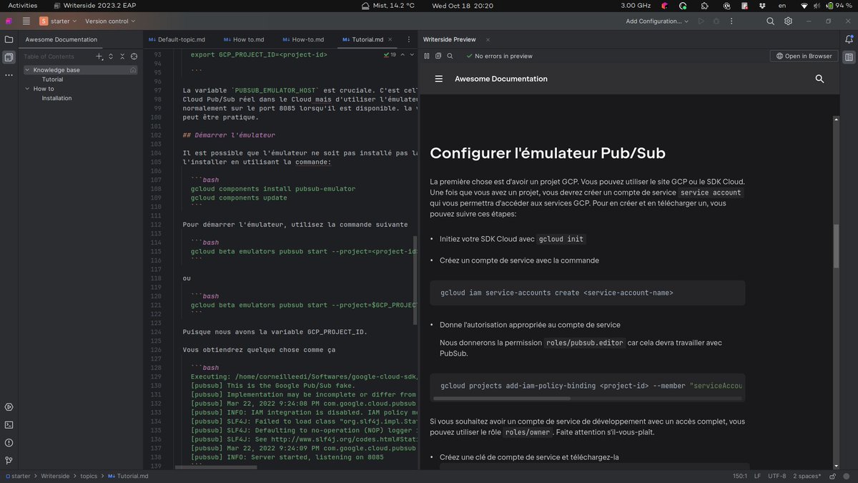Toggle the Writerside Preview side panel icon
This screenshot has height=483, width=858.
pos(849,57)
